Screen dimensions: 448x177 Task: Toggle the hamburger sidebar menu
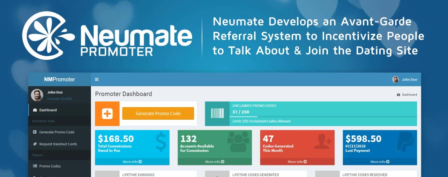[x=97, y=80]
